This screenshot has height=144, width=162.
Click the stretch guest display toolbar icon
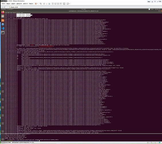[68, 4]
